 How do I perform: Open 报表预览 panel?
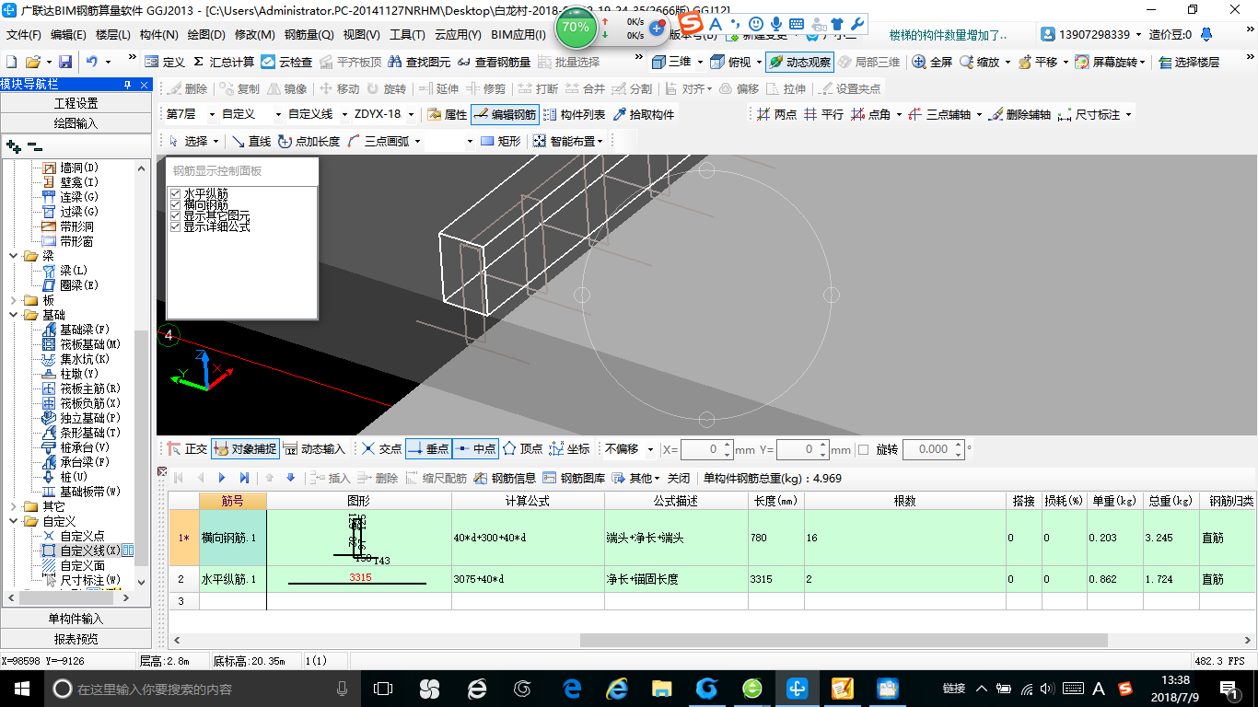76,639
